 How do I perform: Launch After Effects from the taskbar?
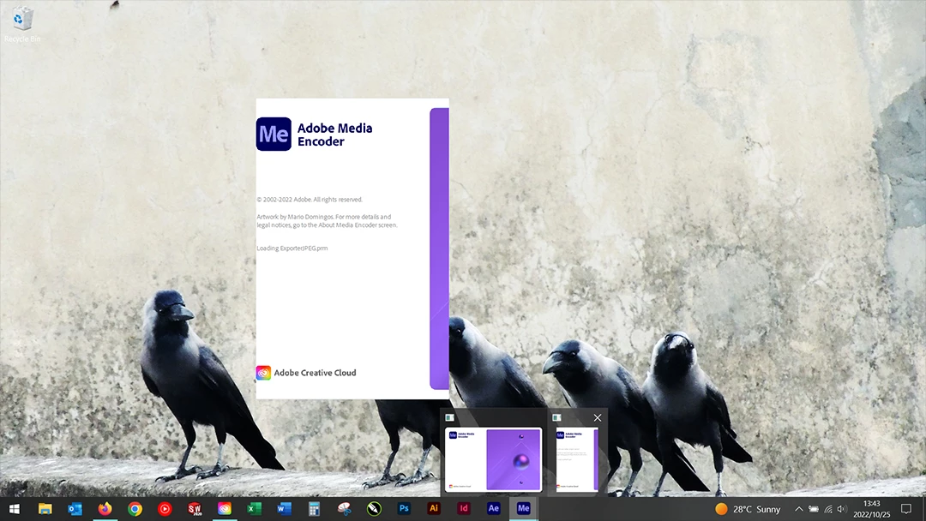tap(494, 508)
